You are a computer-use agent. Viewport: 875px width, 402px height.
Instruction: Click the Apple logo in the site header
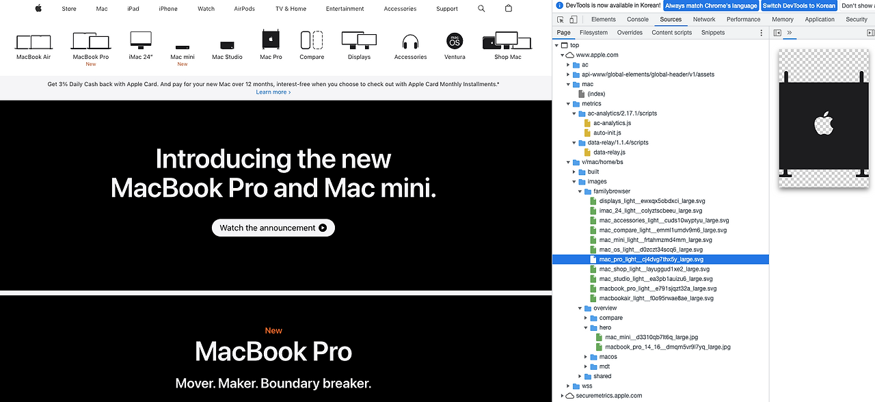point(38,9)
